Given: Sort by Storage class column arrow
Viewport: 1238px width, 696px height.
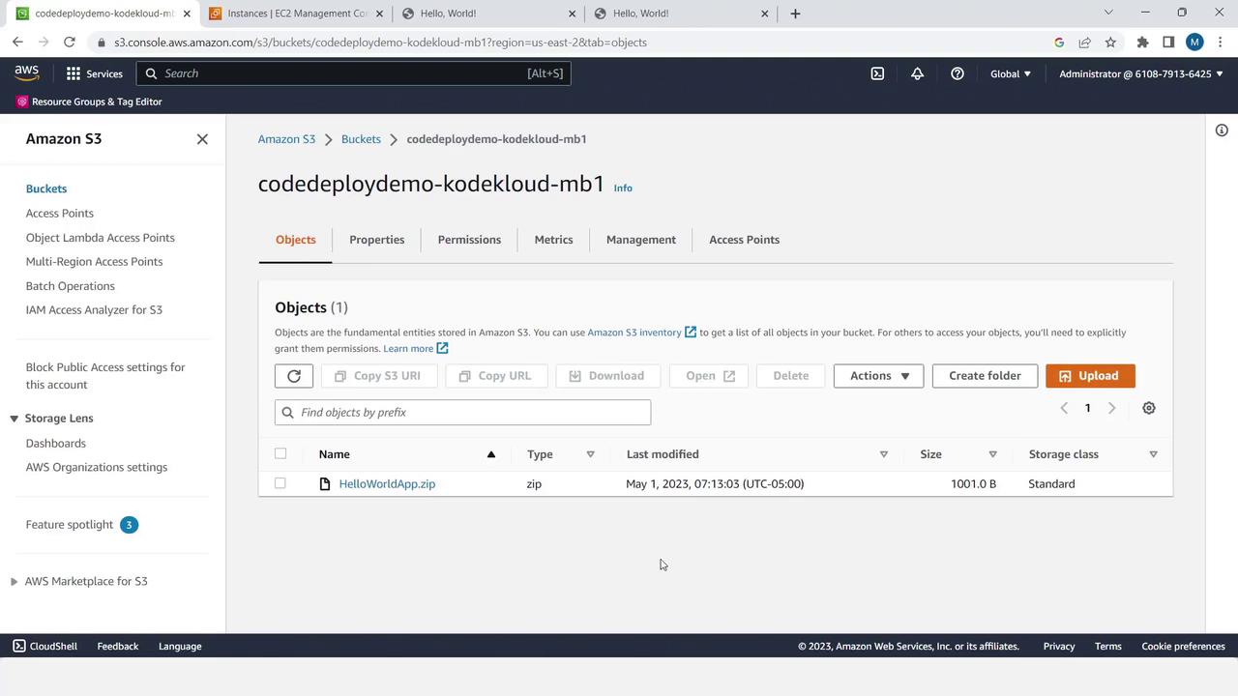Looking at the screenshot, I should pyautogui.click(x=1153, y=454).
